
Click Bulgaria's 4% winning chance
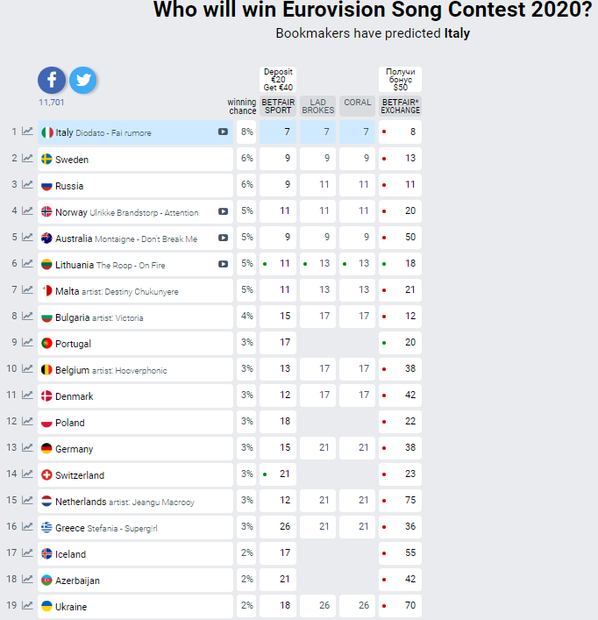click(246, 316)
